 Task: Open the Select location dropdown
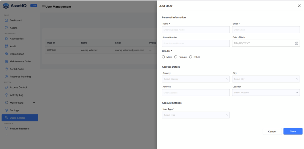pyautogui.click(x=266, y=93)
